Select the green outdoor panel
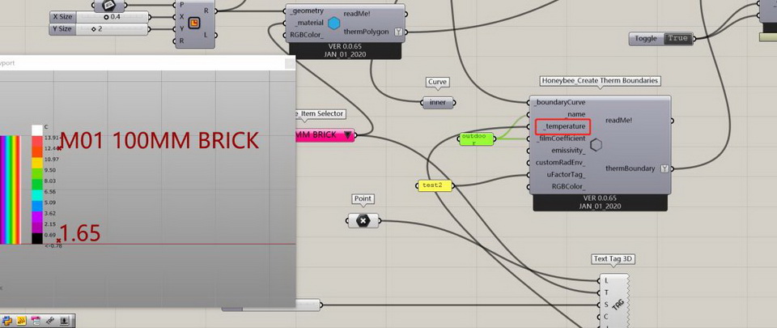The image size is (777, 328). tap(475, 139)
